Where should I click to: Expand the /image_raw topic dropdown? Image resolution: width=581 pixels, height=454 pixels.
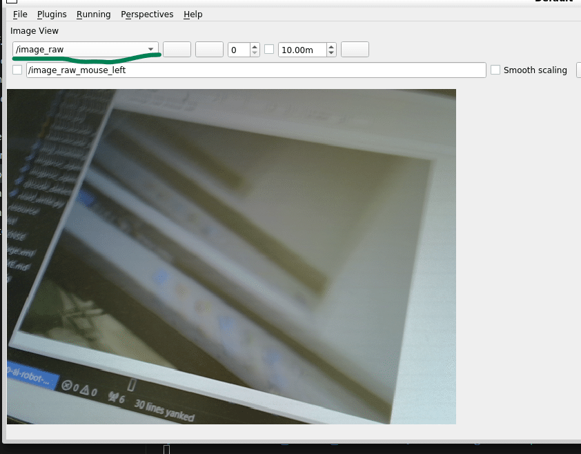coord(86,49)
